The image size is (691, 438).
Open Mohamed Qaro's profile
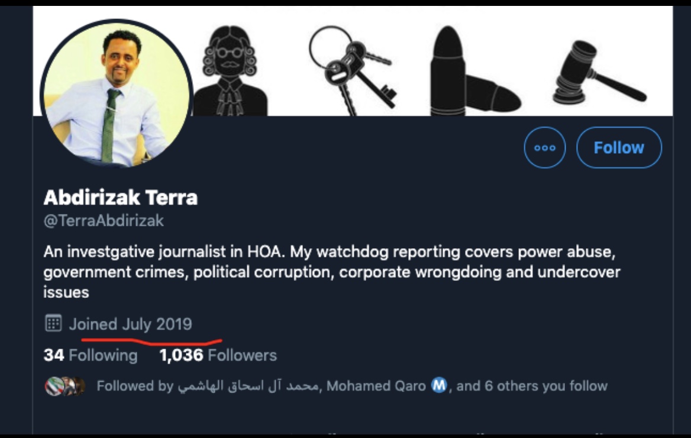(x=376, y=387)
